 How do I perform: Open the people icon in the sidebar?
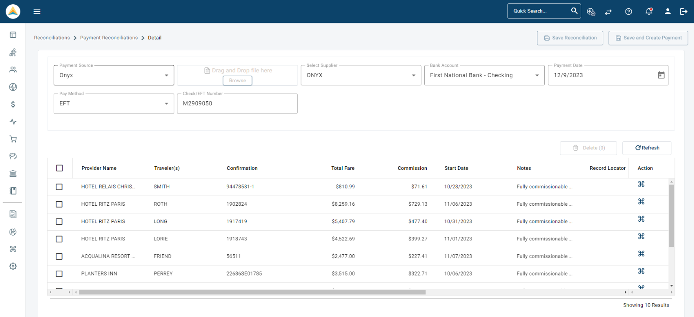tap(13, 69)
